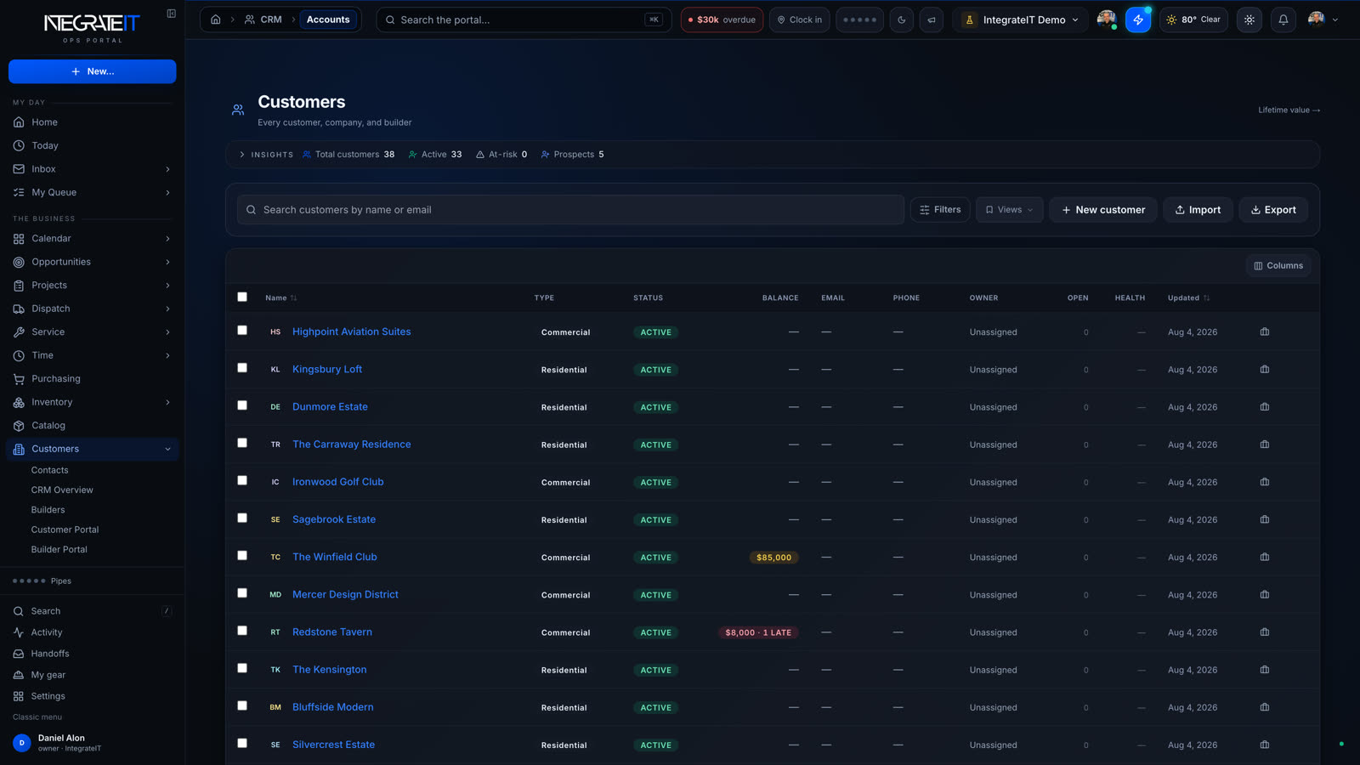This screenshot has height=765, width=1360.
Task: Expand Opportunities submenu
Action: (x=167, y=262)
